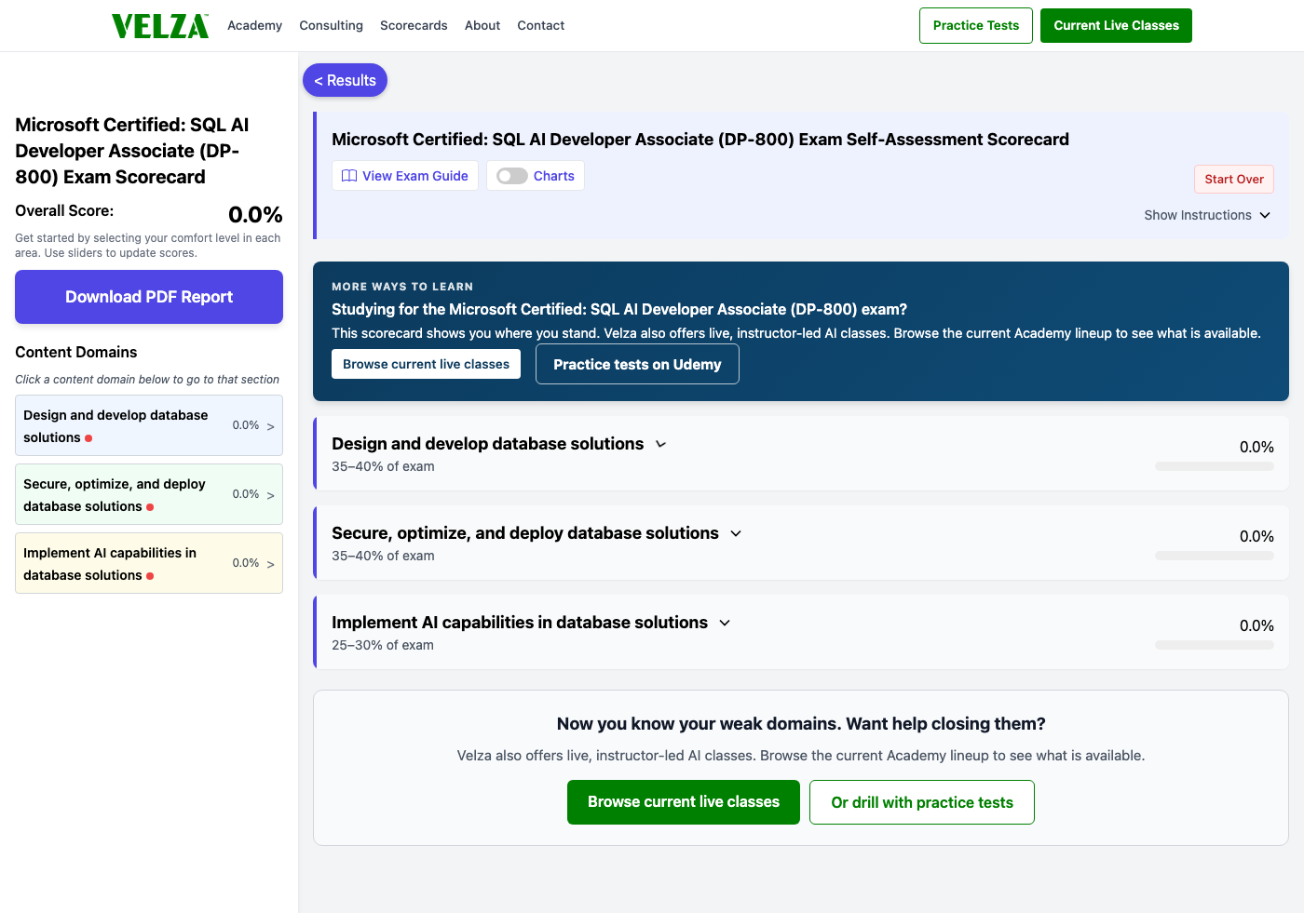Click the View Exam Guide link text
1304x913 pixels.
(415, 176)
